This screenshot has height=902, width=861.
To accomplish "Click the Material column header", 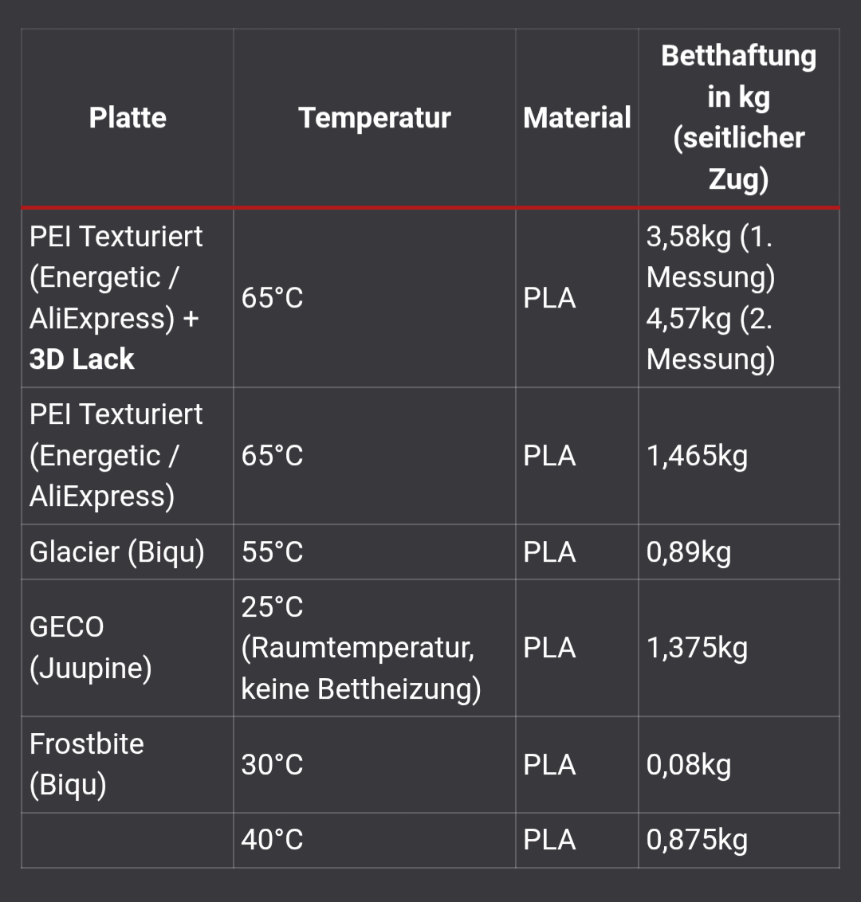I will click(577, 118).
